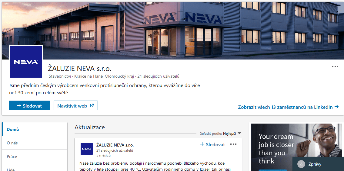Open the O nás section
This screenshot has height=171, width=344.
pos(35,143)
